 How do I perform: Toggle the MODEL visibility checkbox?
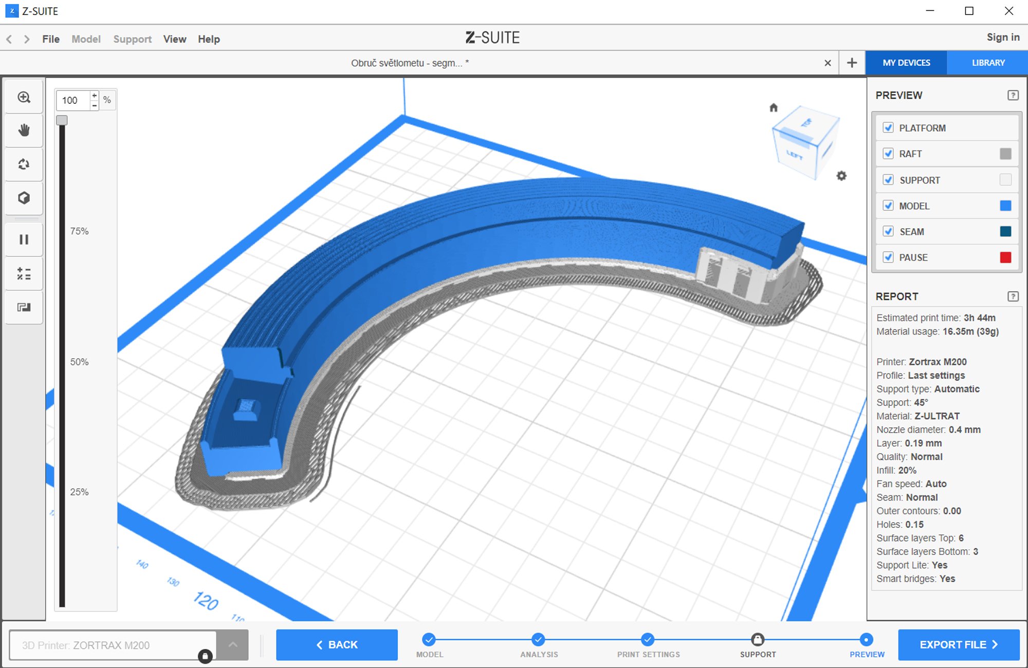[888, 206]
